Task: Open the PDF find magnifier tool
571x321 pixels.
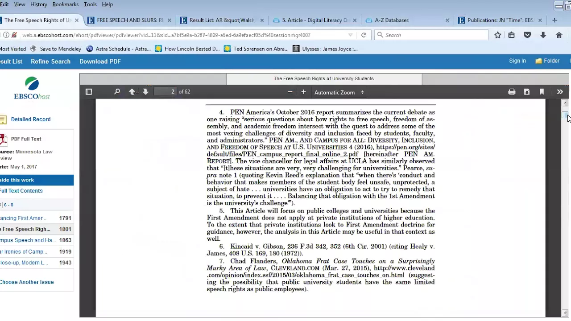Action: pyautogui.click(x=117, y=92)
